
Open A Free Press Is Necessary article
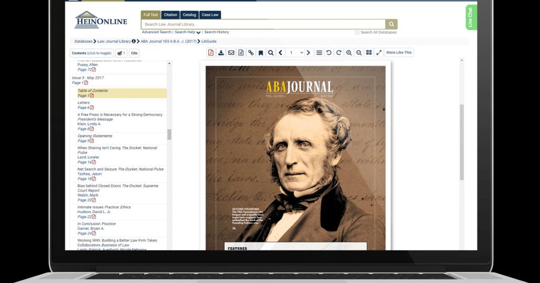click(x=120, y=114)
